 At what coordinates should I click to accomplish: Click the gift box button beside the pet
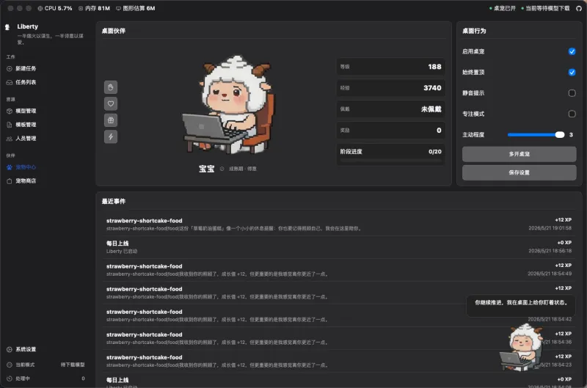tap(111, 120)
